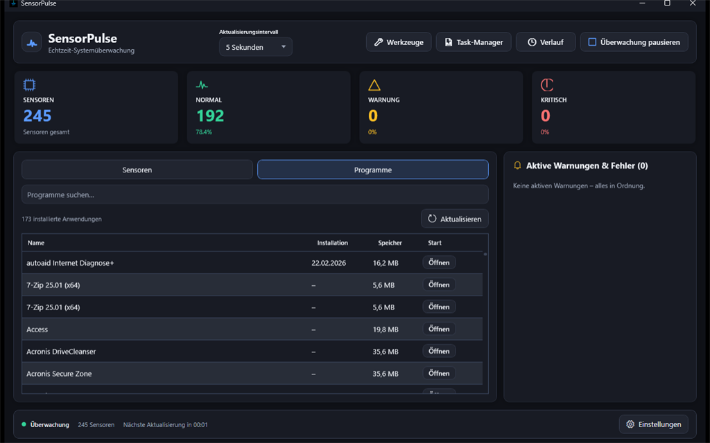Screen dimensions: 710x443
Task: Refresh the list with Aktualisieren
Action: [x=455, y=219]
